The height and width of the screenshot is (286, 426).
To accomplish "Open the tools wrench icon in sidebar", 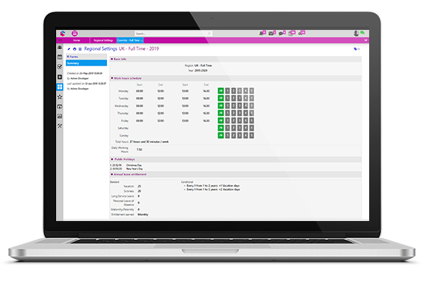I will click(60, 126).
